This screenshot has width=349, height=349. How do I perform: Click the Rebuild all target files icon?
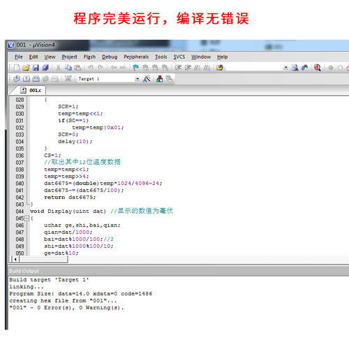(x=36, y=79)
